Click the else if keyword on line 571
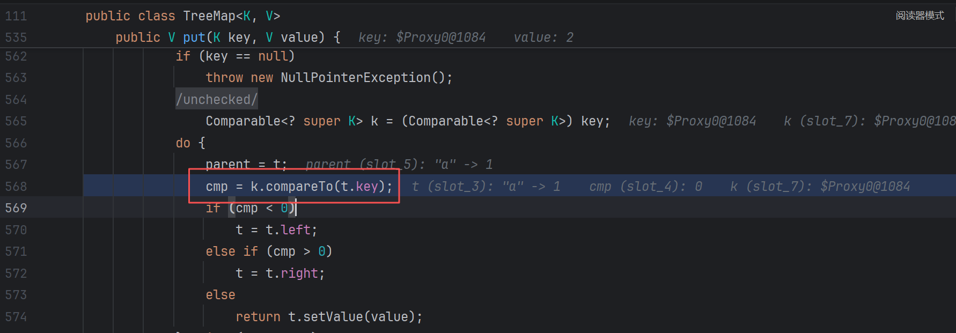Image resolution: width=956 pixels, height=333 pixels. [x=232, y=251]
